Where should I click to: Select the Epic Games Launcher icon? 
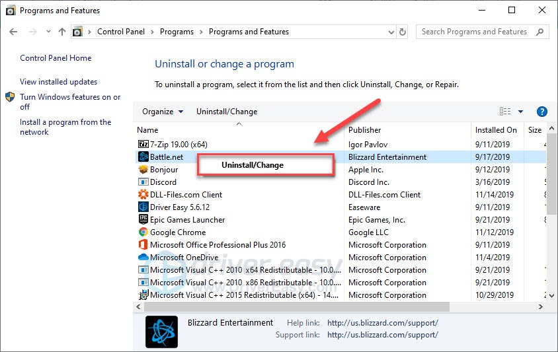pos(143,220)
